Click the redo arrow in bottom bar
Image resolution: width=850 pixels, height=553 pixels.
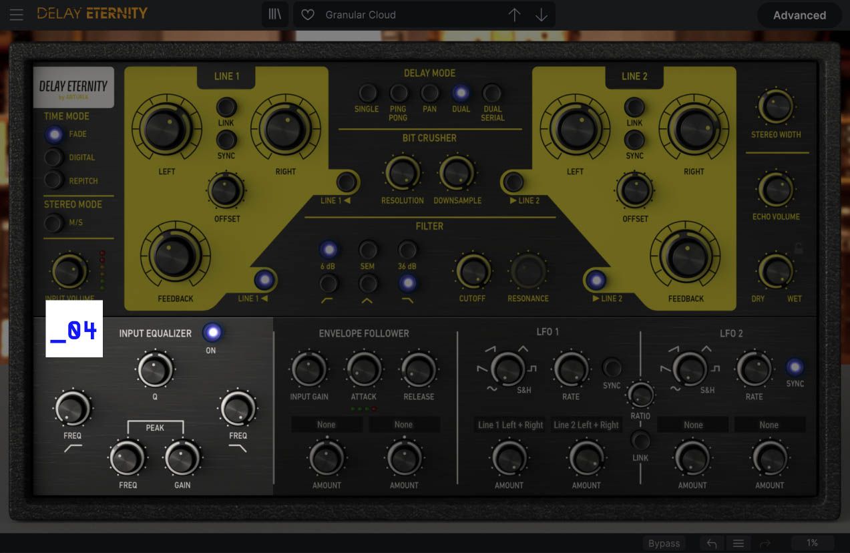coord(765,544)
